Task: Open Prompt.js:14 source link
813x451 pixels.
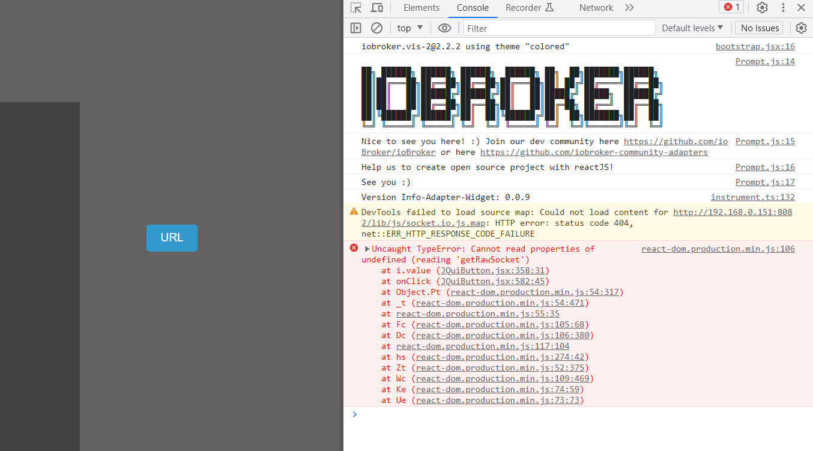Action: point(765,61)
